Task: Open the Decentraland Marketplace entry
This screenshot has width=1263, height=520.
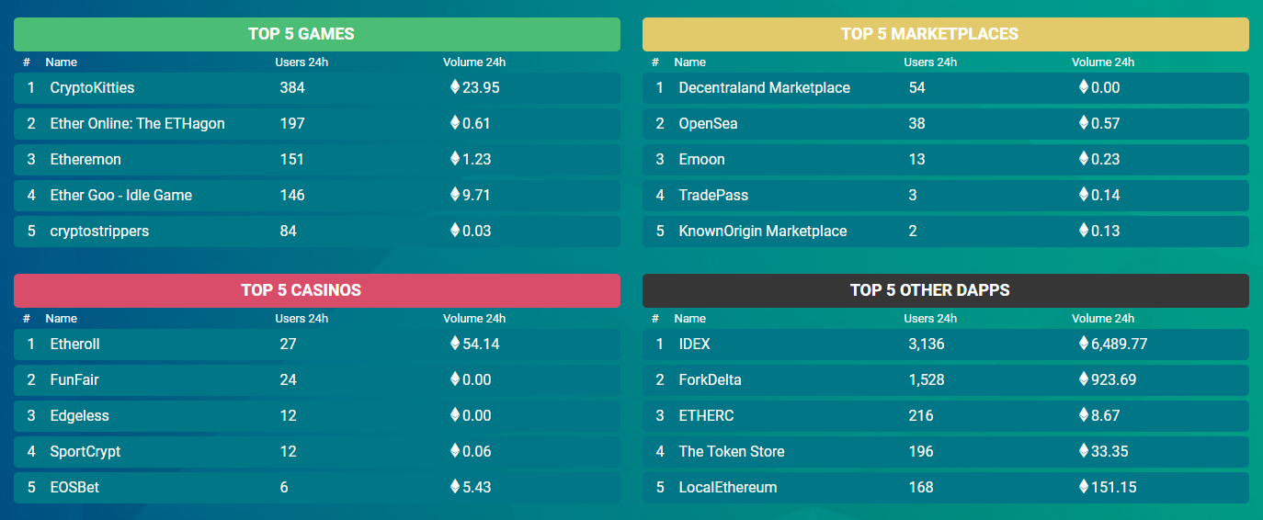Action: pyautogui.click(x=764, y=88)
